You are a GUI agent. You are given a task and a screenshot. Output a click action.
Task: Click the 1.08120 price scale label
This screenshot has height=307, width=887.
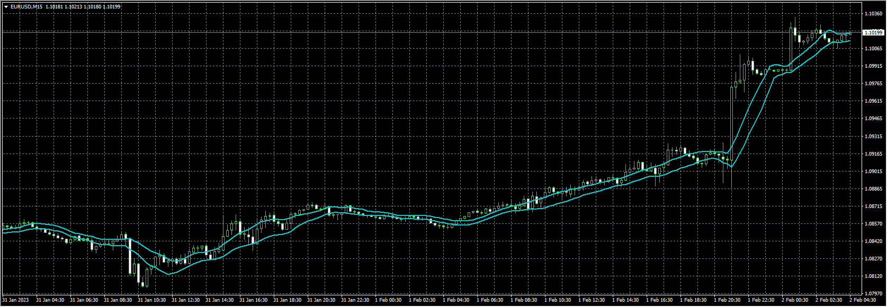pyautogui.click(x=873, y=276)
